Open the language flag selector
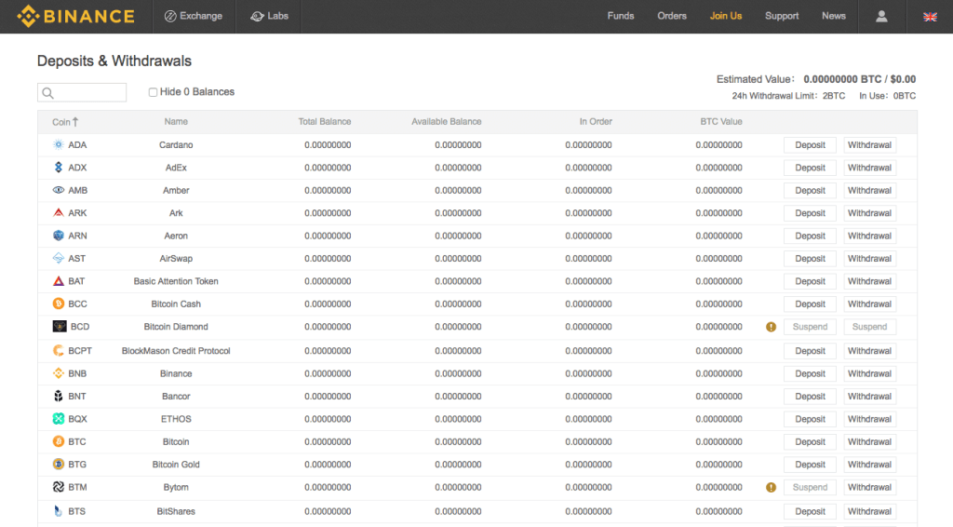Screen dimensions: 953x527 [930, 17]
